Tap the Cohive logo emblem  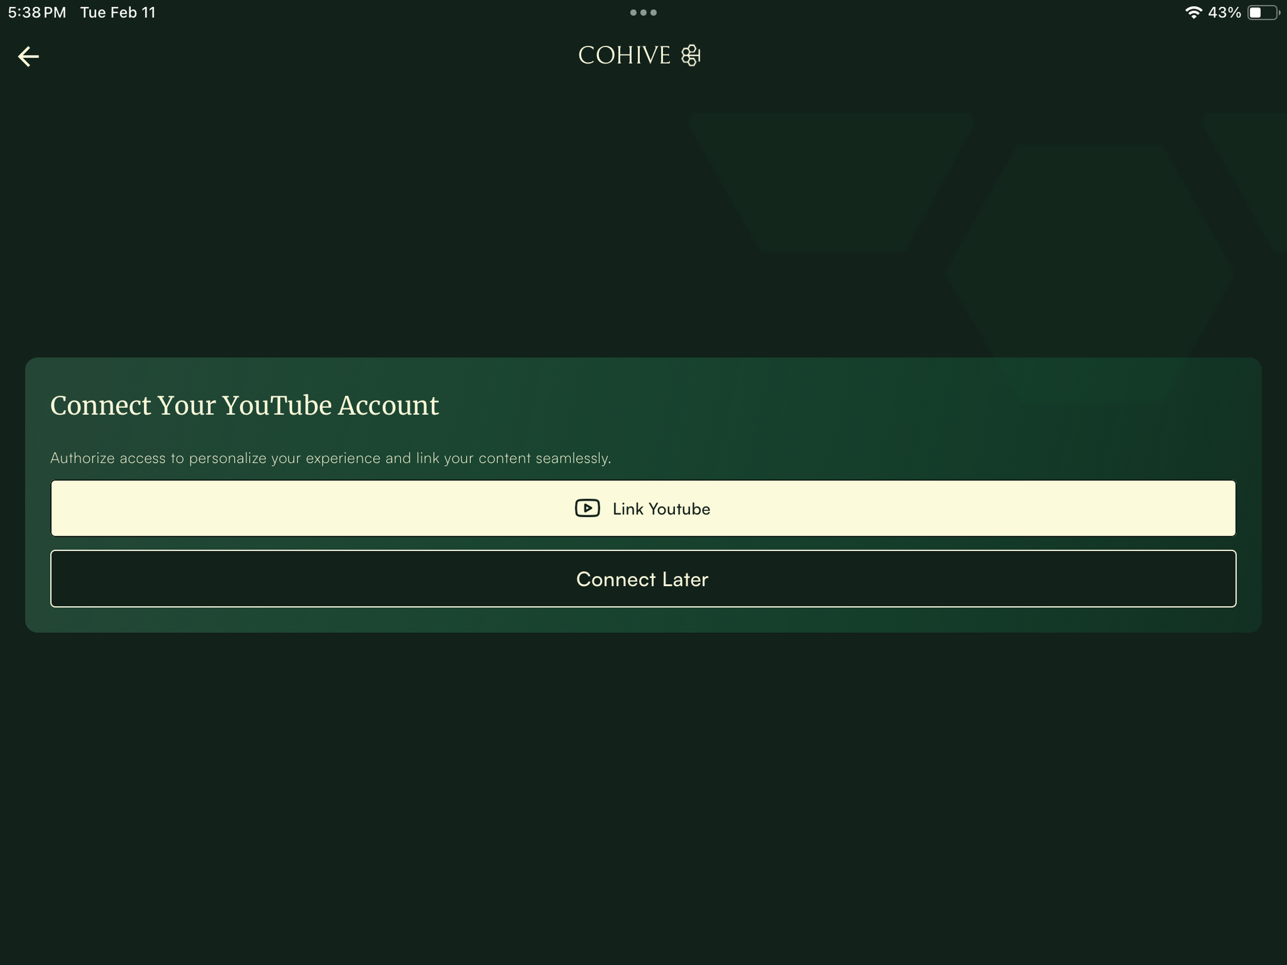(x=691, y=56)
